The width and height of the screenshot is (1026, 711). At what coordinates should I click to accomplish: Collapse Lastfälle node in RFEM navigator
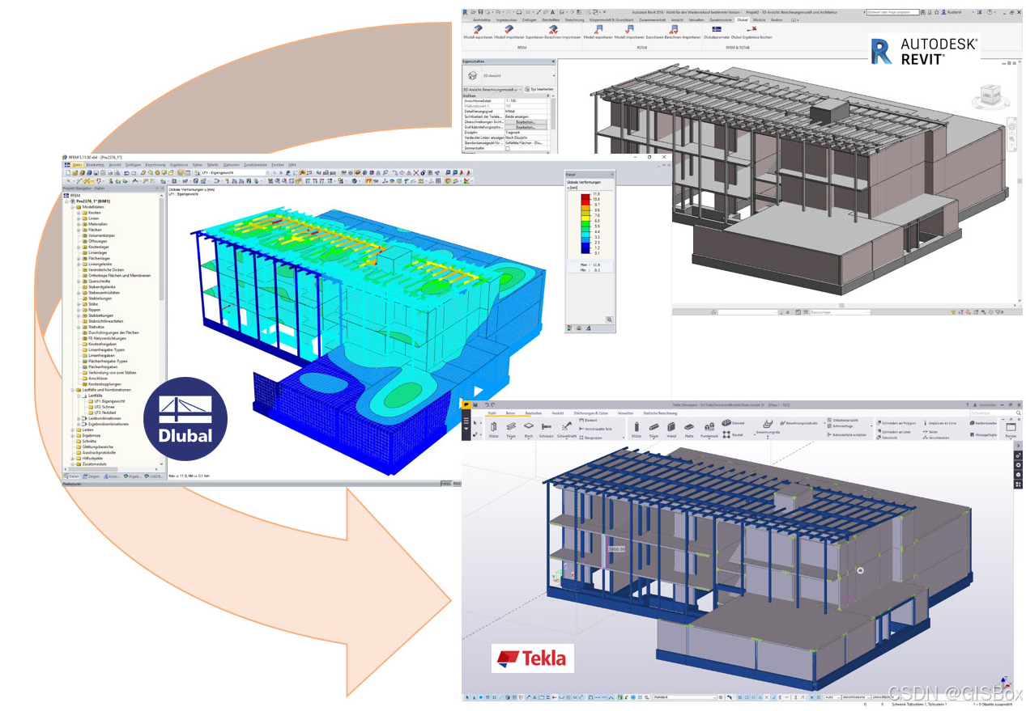click(79, 395)
